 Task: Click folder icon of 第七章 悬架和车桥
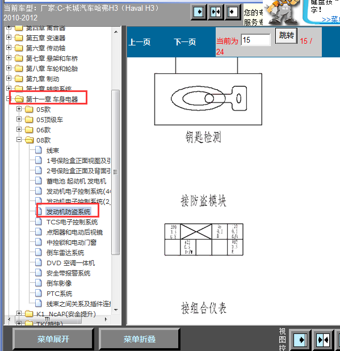(19, 58)
